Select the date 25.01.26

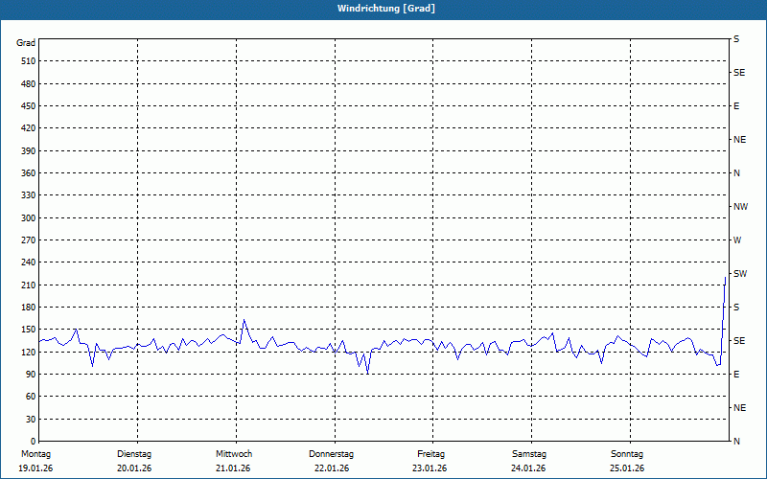coord(627,468)
